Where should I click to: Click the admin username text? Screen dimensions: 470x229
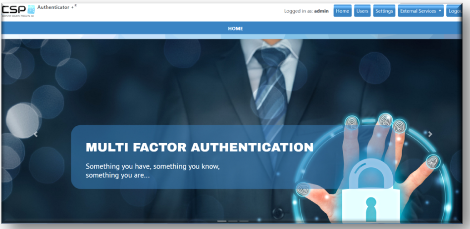(321, 11)
